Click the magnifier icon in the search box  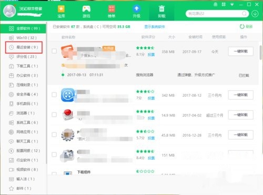click(244, 14)
